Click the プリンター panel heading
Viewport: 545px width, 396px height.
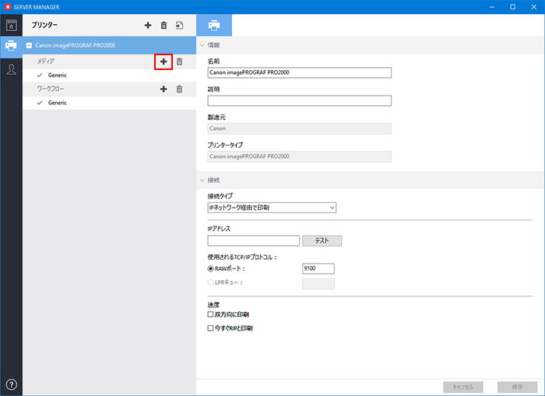(44, 25)
